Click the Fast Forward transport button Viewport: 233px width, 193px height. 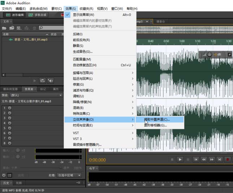(x=212, y=159)
